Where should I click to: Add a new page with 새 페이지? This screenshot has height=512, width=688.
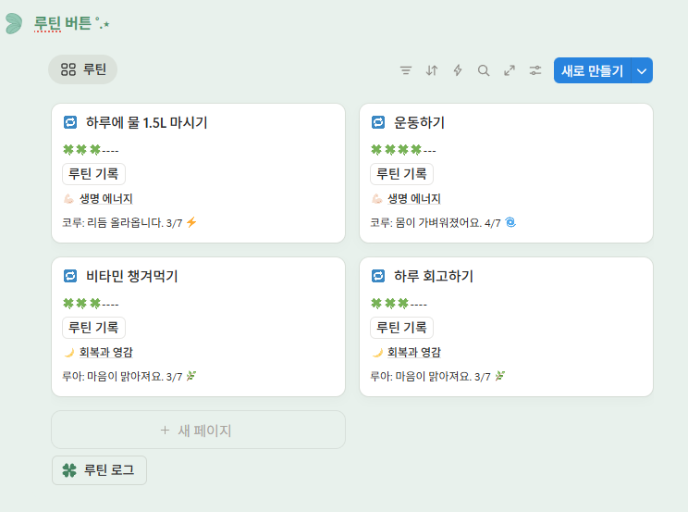198,431
